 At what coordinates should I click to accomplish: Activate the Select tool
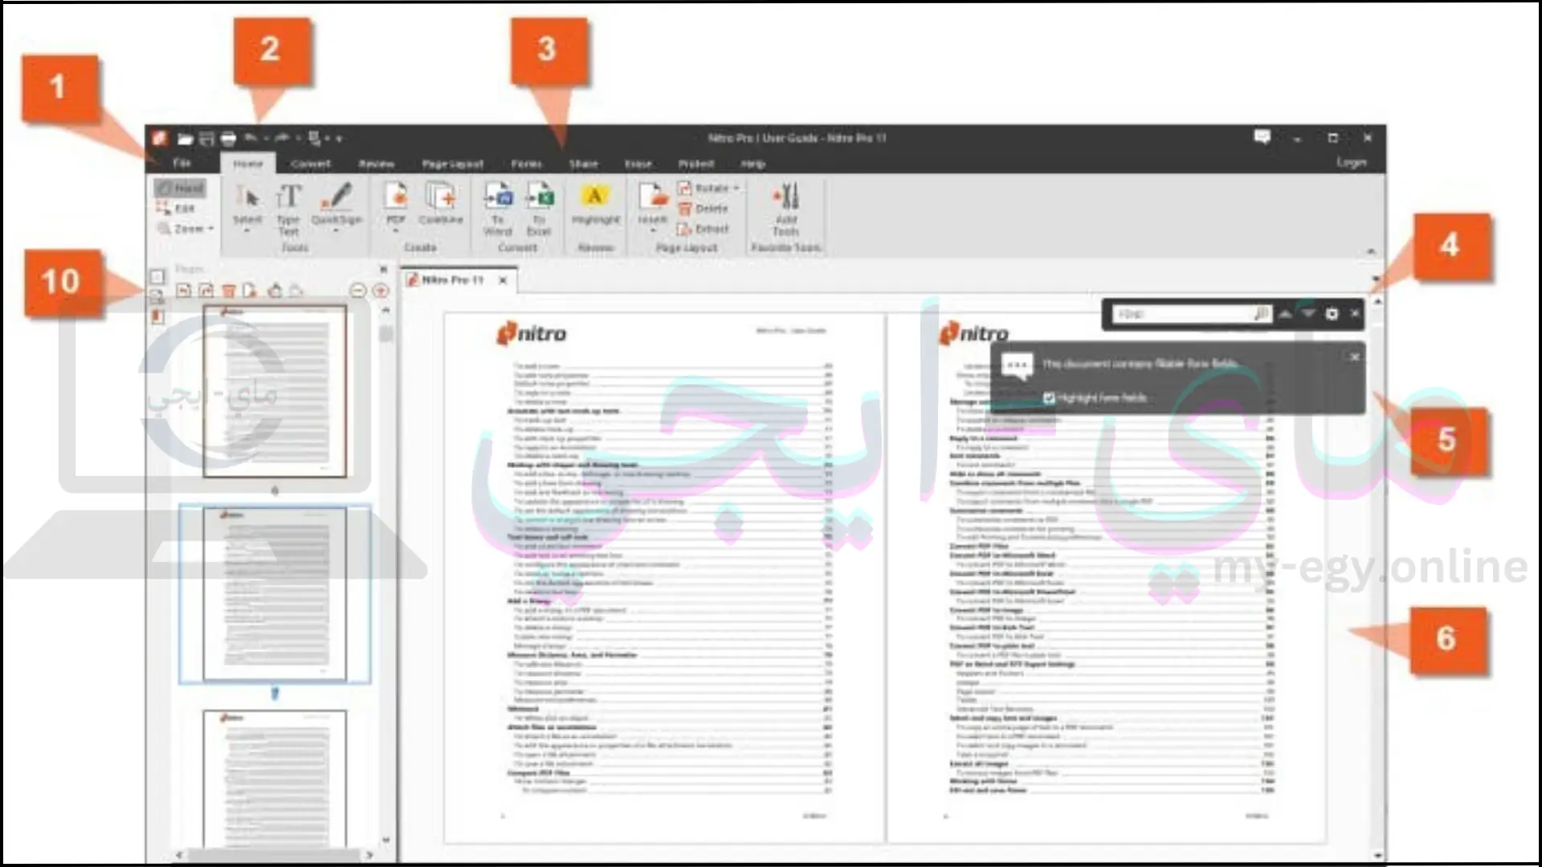[247, 206]
